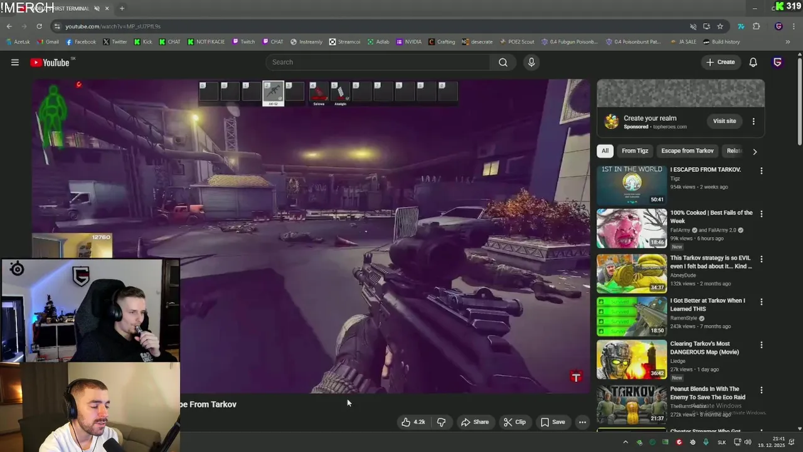Open the Twitch bookmark
The height and width of the screenshot is (452, 803).
coord(243,42)
